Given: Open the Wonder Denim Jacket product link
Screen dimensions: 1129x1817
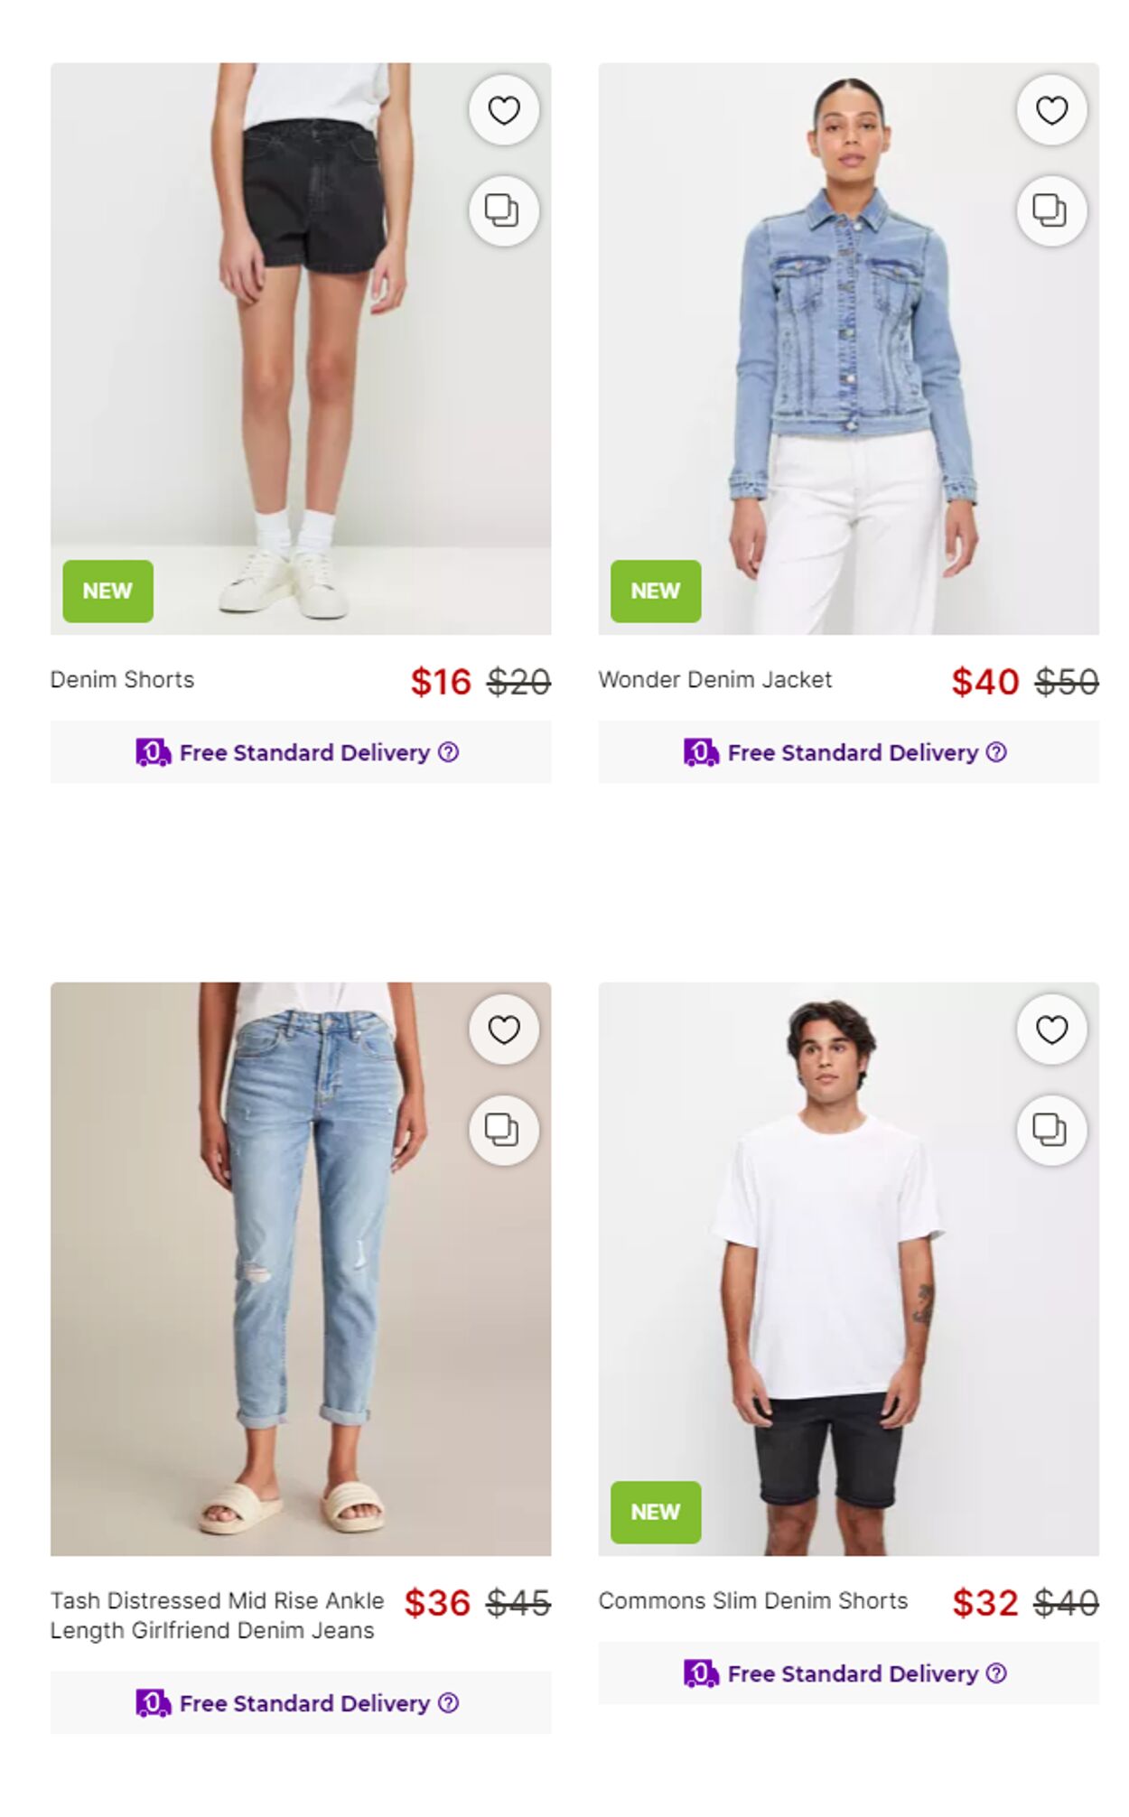Looking at the screenshot, I should click(x=714, y=679).
